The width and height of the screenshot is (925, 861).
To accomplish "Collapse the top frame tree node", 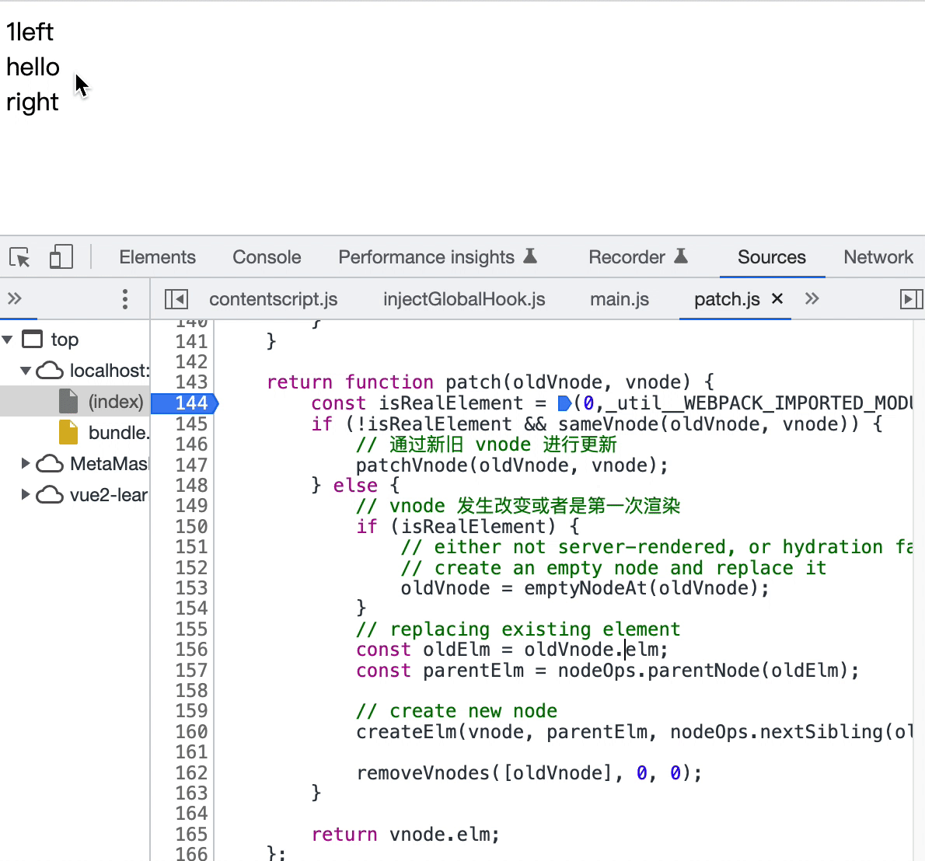I will (8, 339).
